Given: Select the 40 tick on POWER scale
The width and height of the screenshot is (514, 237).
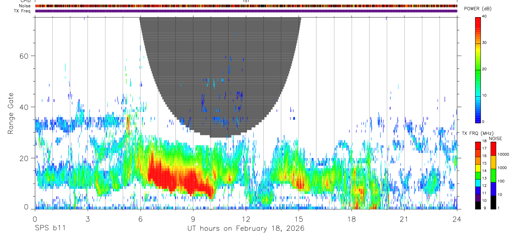Looking at the screenshot, I should (x=484, y=16).
